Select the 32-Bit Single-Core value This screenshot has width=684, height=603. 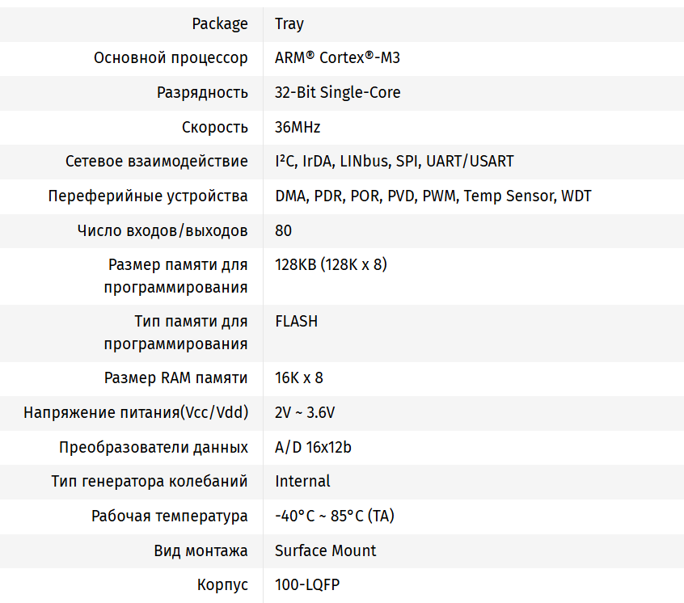(x=337, y=92)
